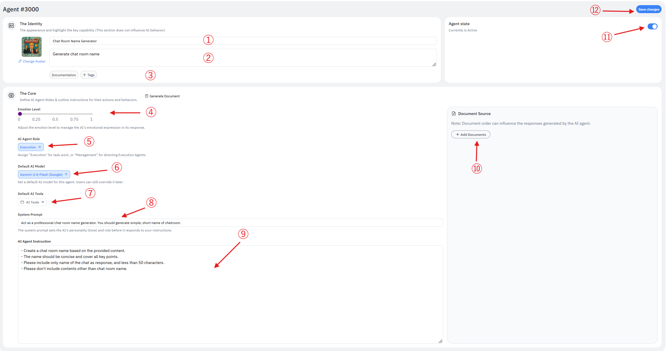Image resolution: width=669 pixels, height=351 pixels.
Task: Click the agent name input field
Action: coord(242,41)
